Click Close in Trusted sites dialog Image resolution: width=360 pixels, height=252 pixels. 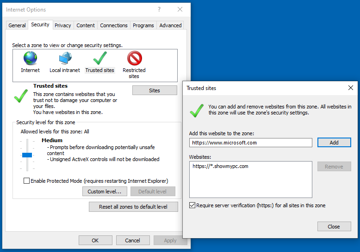[x=334, y=226]
